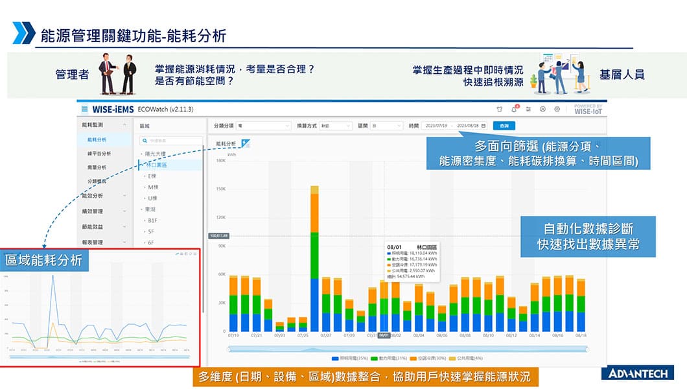Viewport: 687px width, 389px height.
Task: Select 5F in the area tree
Action: pos(151,231)
